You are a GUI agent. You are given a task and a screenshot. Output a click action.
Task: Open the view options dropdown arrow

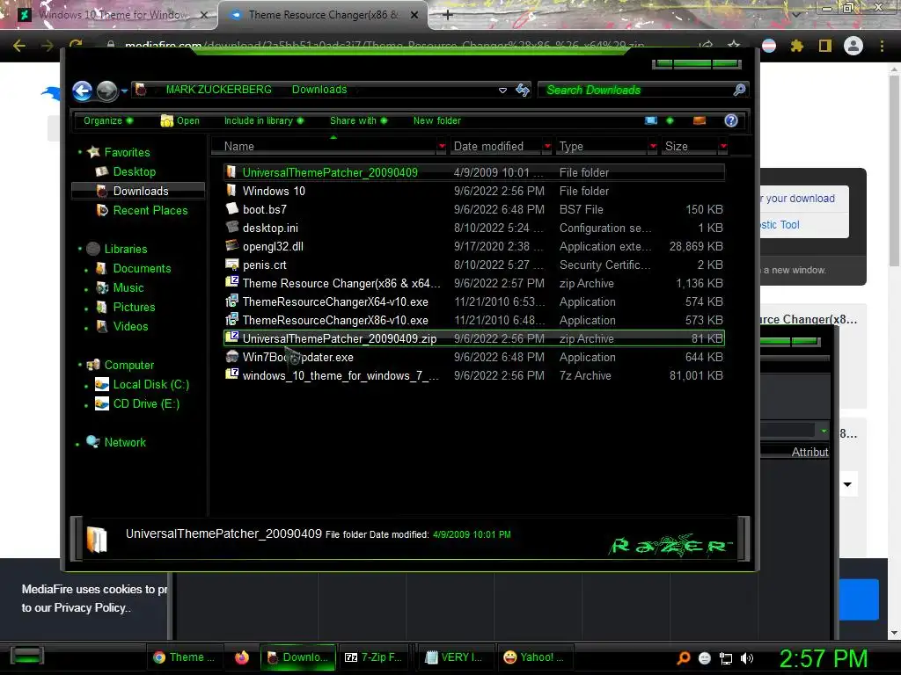(x=670, y=120)
